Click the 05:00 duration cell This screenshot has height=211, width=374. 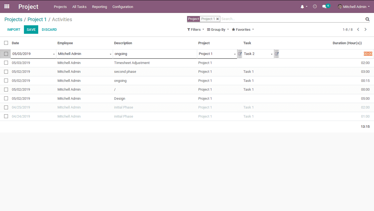[x=365, y=98]
